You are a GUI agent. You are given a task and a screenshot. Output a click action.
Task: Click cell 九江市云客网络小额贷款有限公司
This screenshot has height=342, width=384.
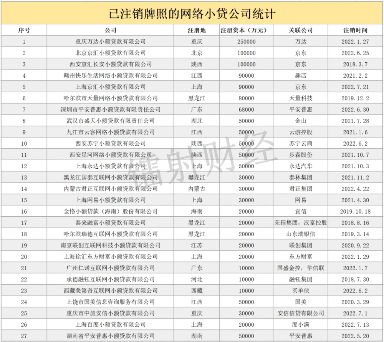tap(111, 132)
